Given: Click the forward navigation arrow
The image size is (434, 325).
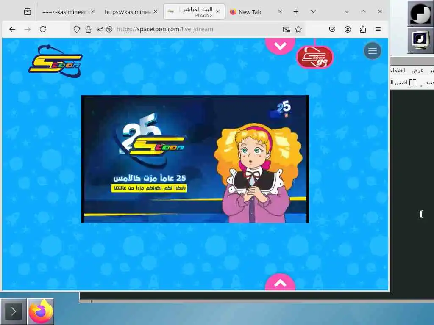Looking at the screenshot, I should click(28, 29).
